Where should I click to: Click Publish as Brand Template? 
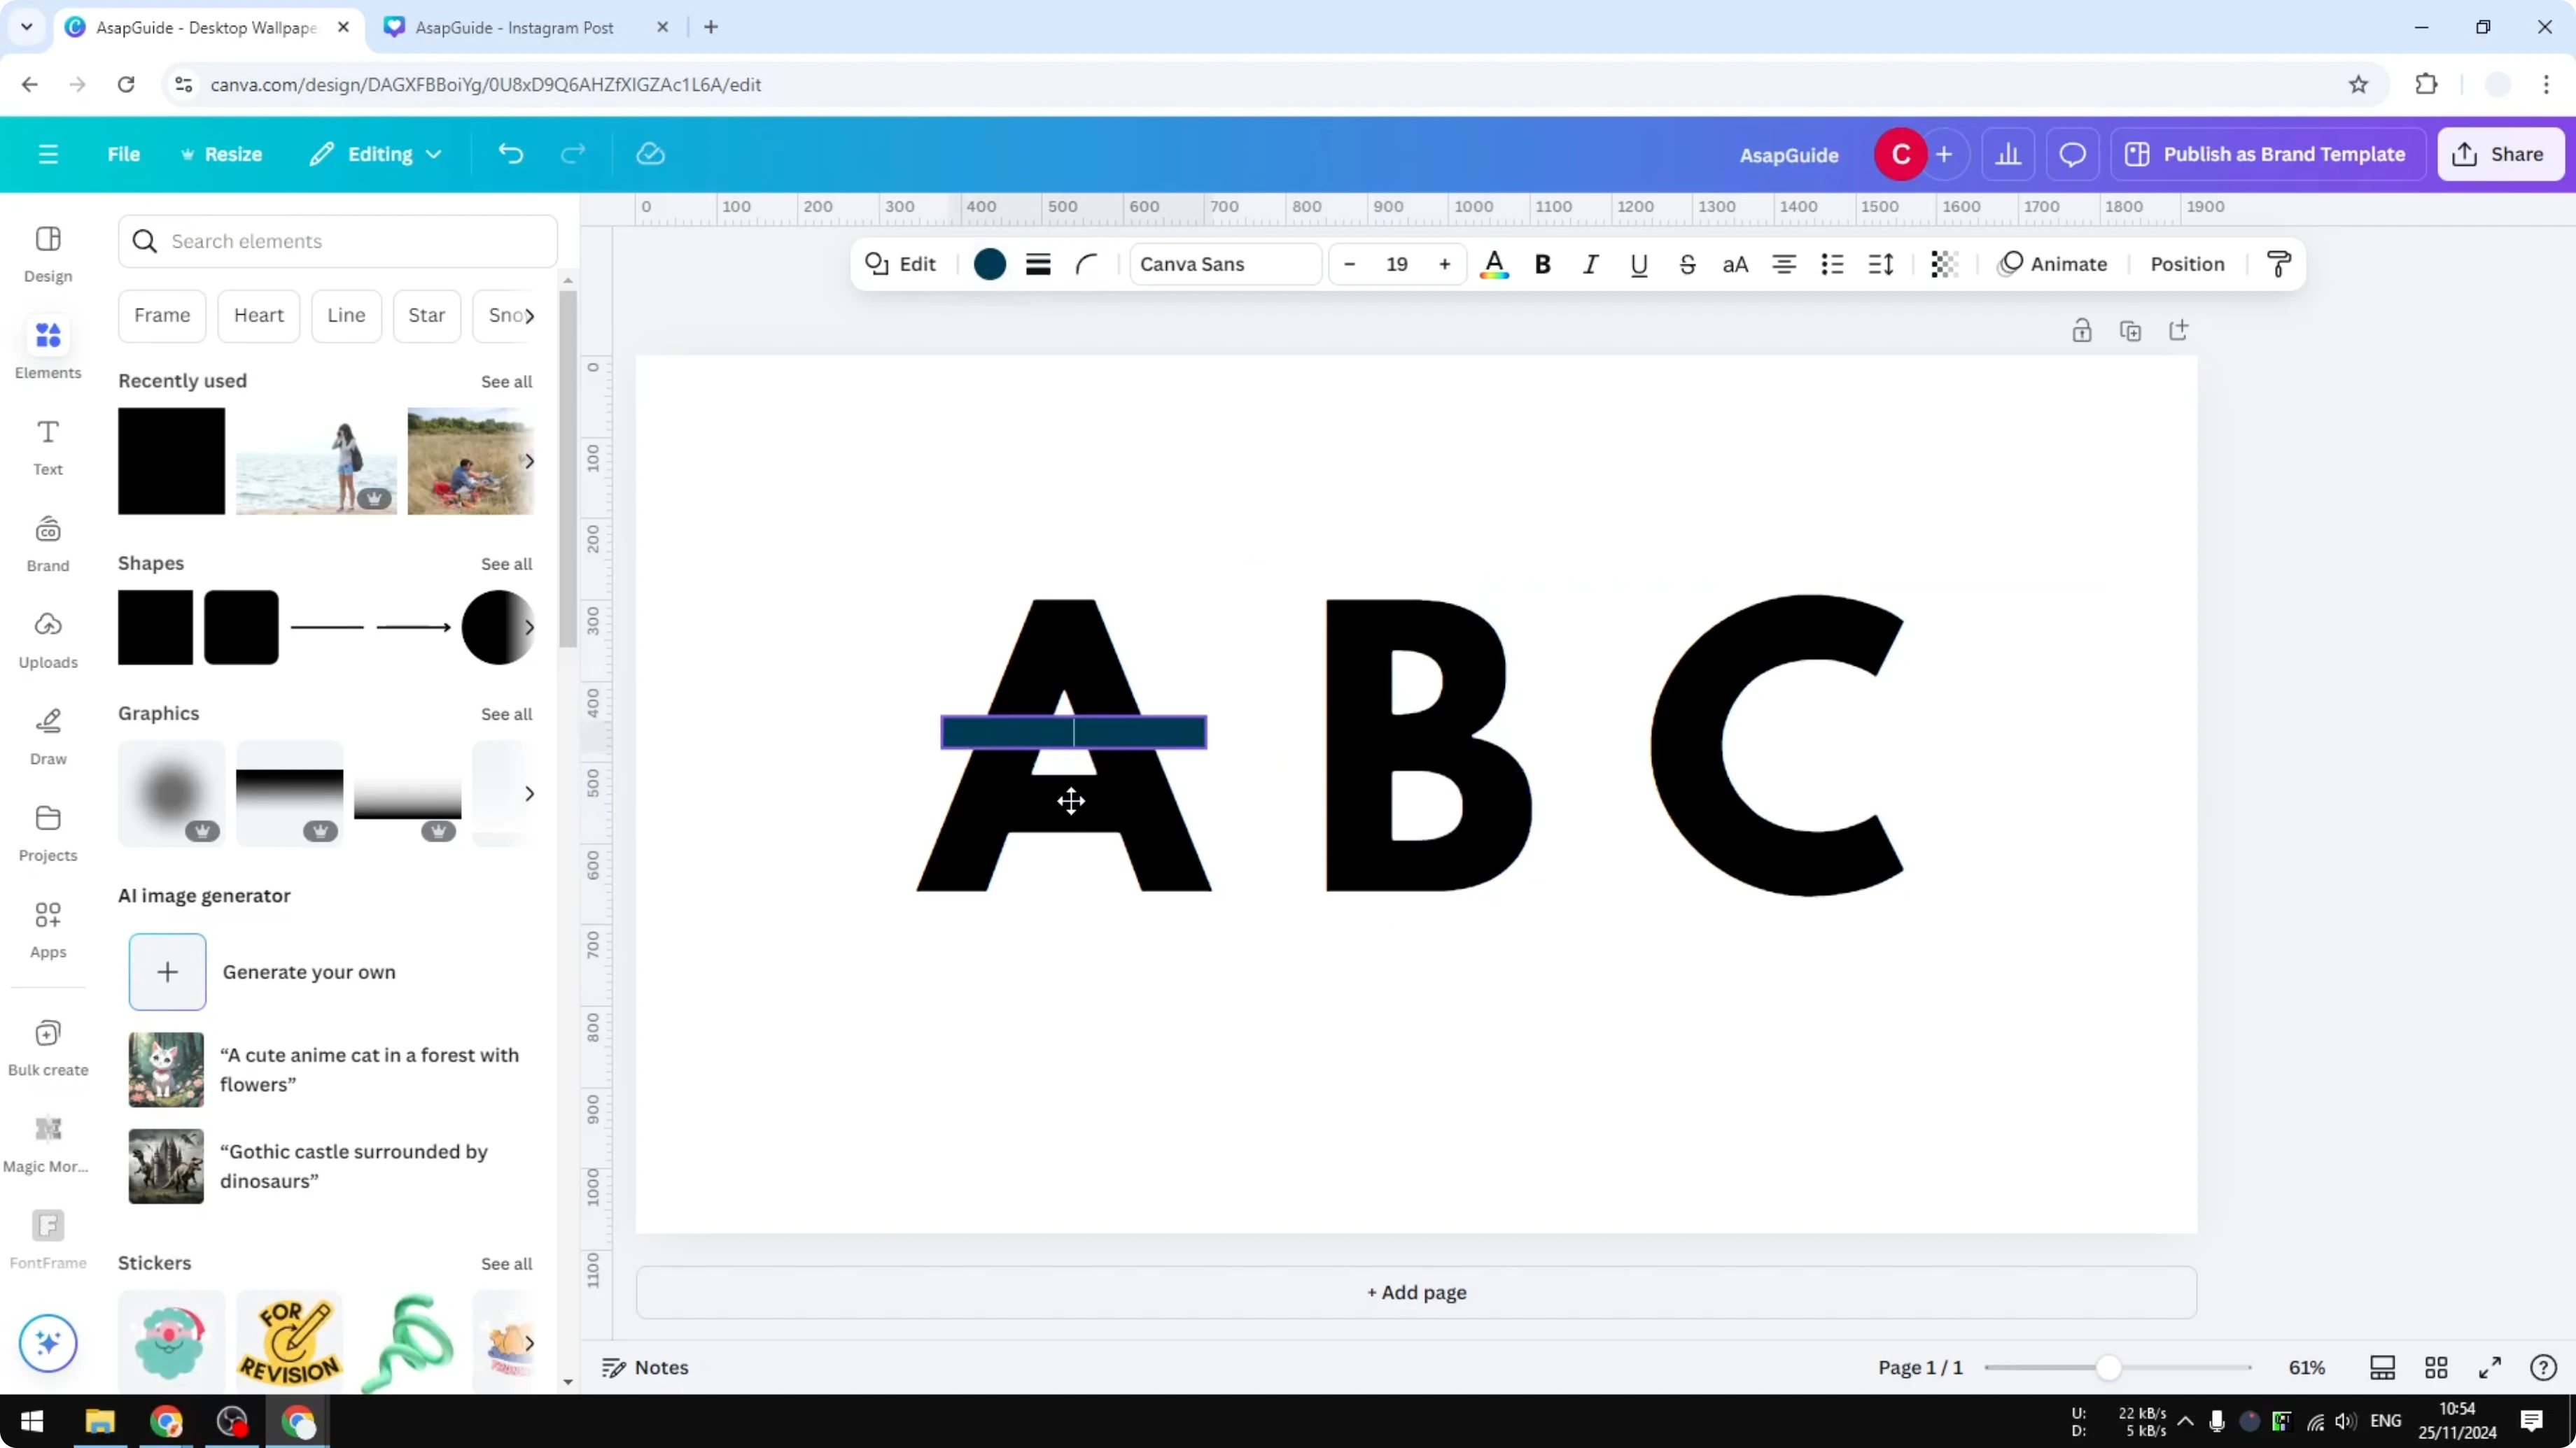(x=2267, y=153)
